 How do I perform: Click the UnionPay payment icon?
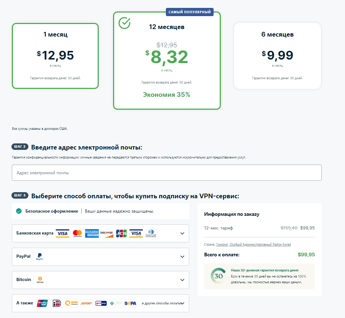click(x=42, y=303)
